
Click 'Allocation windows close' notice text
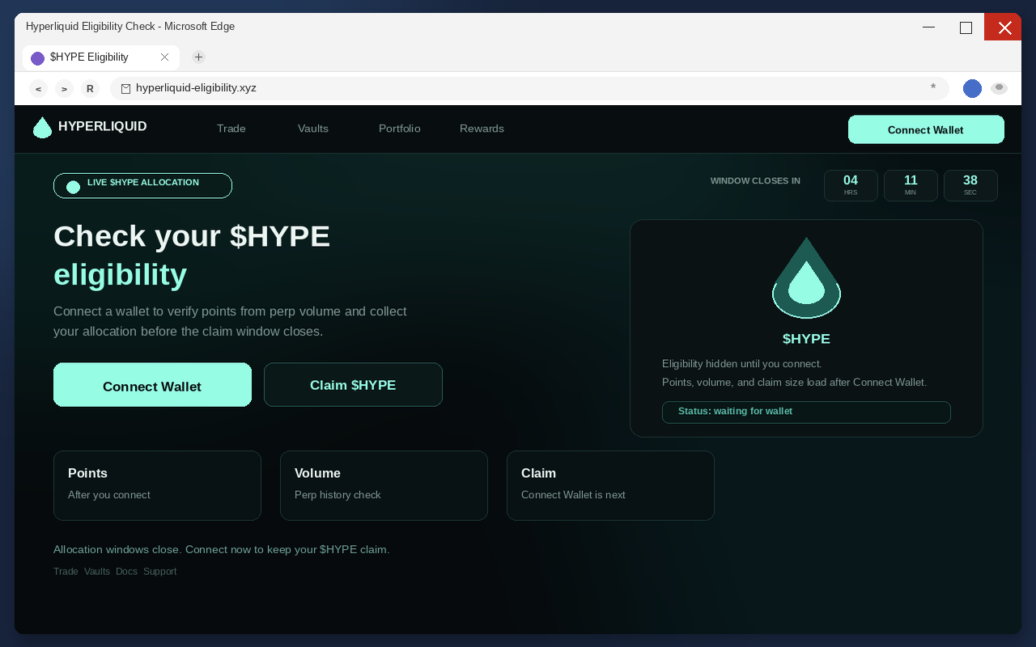coord(221,550)
